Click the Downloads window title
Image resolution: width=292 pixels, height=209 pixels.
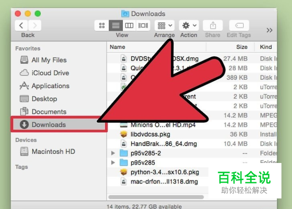coord(148,14)
